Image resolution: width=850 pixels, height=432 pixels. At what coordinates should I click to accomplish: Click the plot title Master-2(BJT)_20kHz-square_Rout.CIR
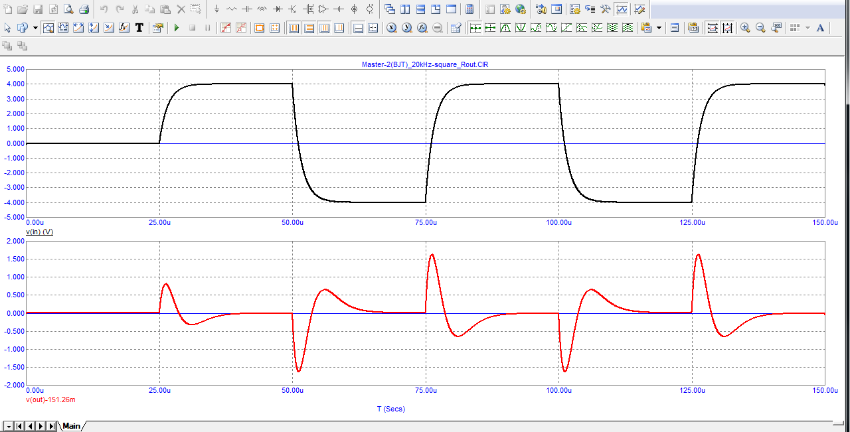(425, 64)
